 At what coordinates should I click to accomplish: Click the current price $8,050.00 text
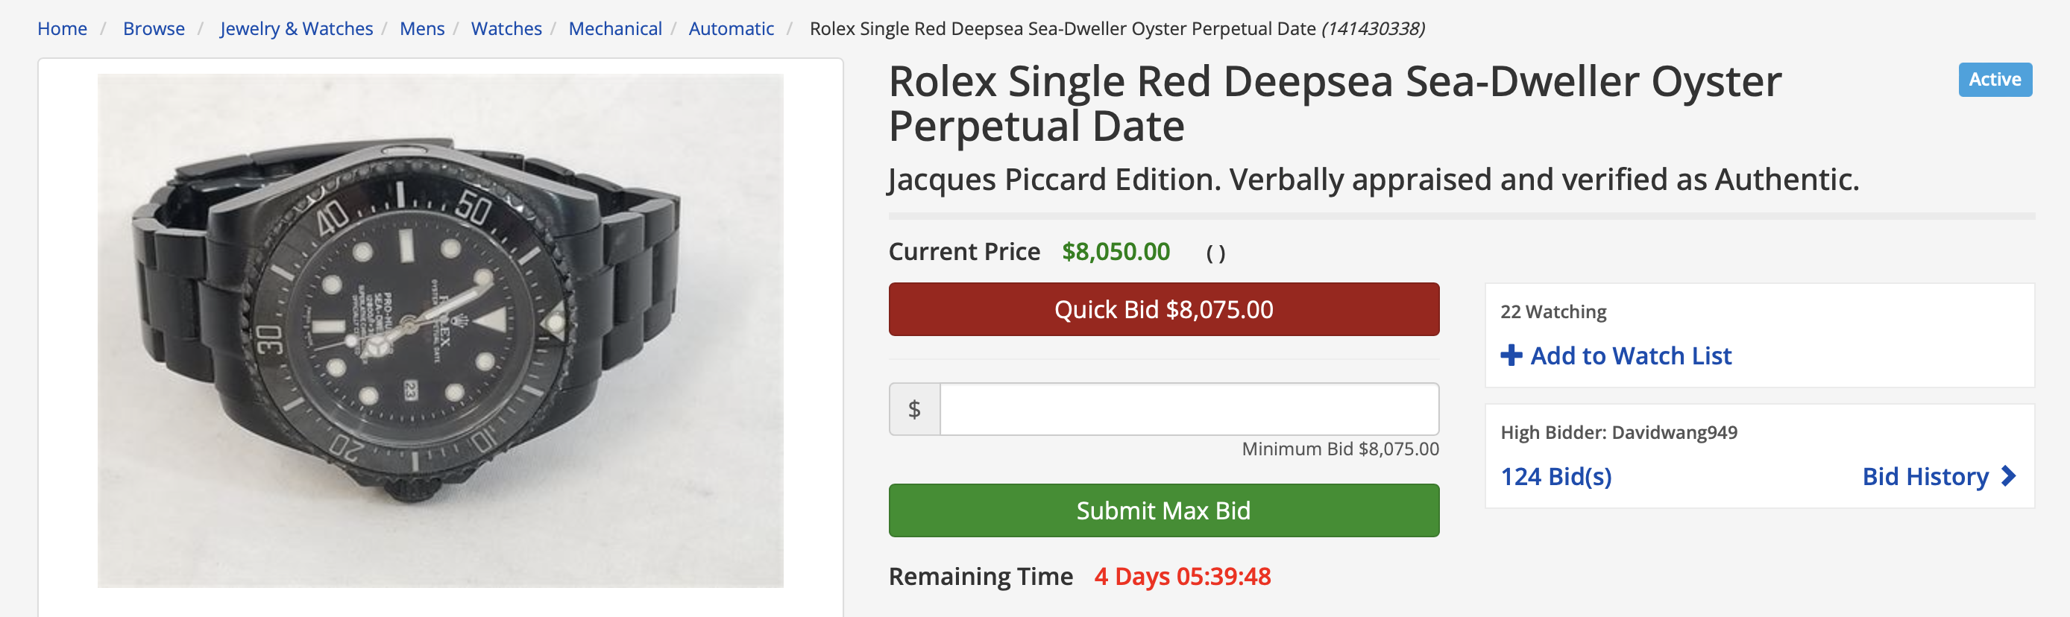pyautogui.click(x=1116, y=251)
